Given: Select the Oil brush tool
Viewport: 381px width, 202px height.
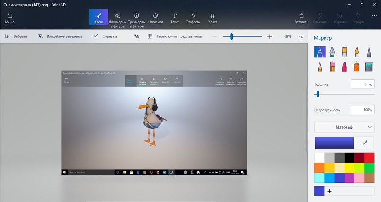Looking at the screenshot, I should click(x=345, y=52).
